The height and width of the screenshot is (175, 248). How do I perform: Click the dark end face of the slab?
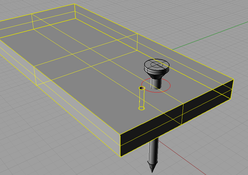click(177, 118)
